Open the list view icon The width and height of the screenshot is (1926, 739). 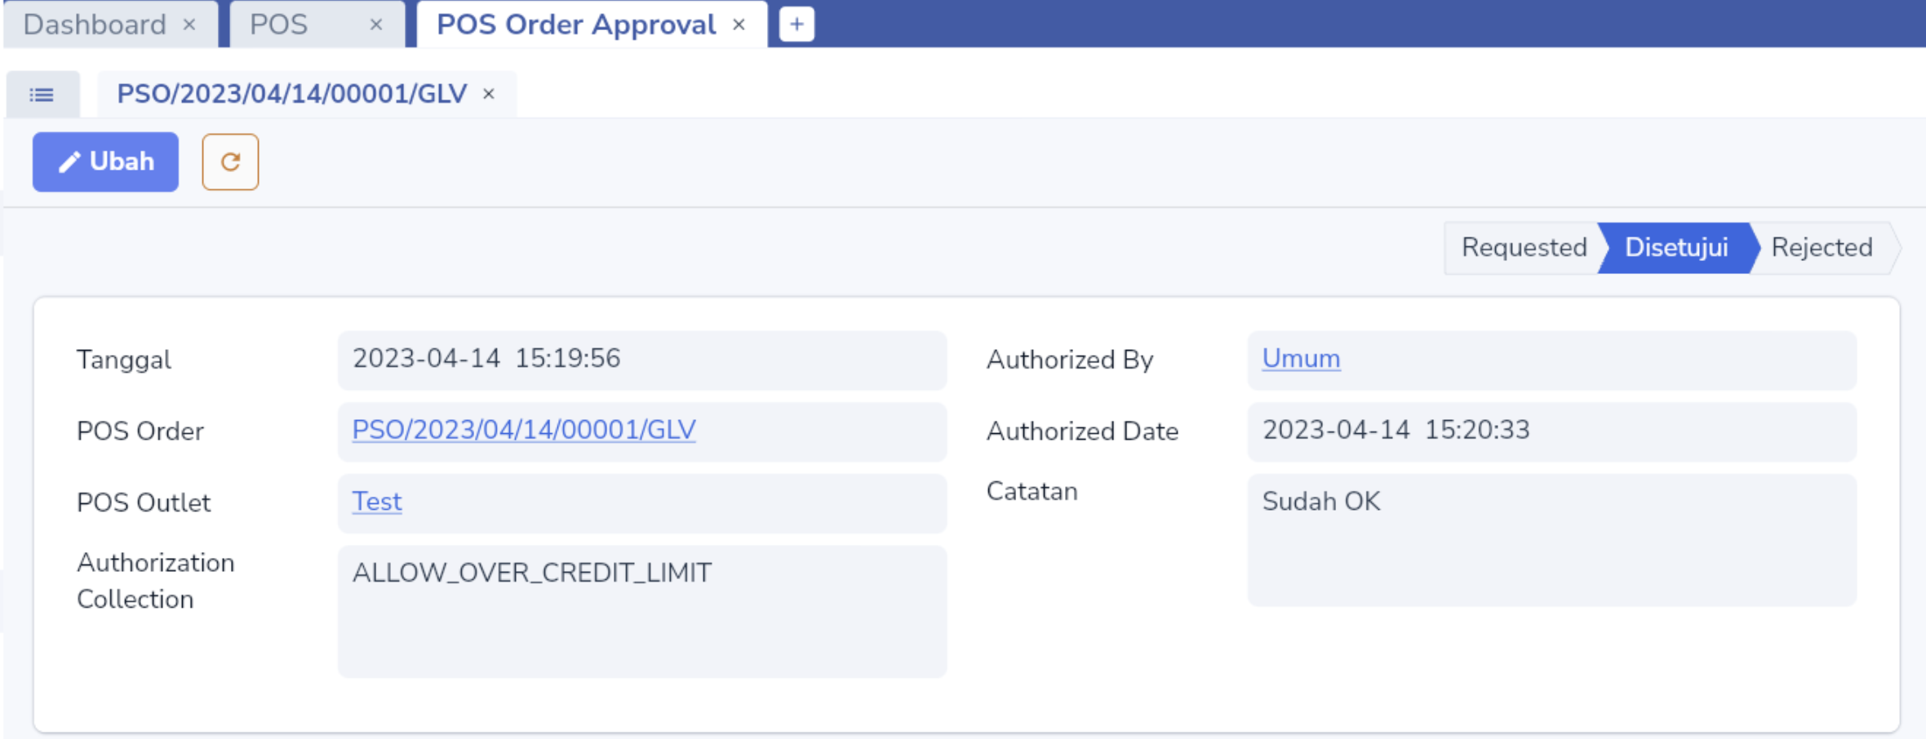[x=42, y=95]
